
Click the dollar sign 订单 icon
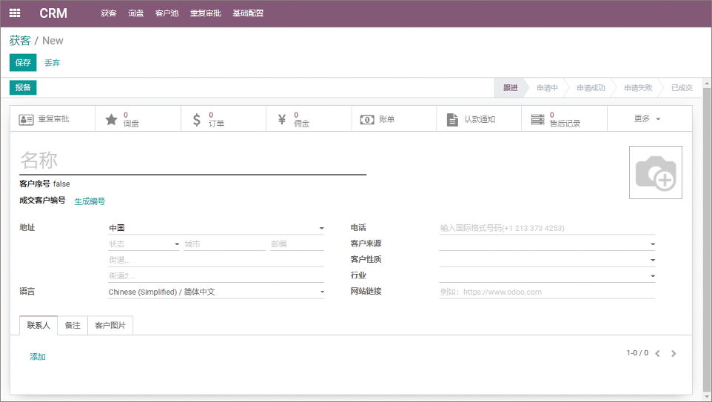196,119
